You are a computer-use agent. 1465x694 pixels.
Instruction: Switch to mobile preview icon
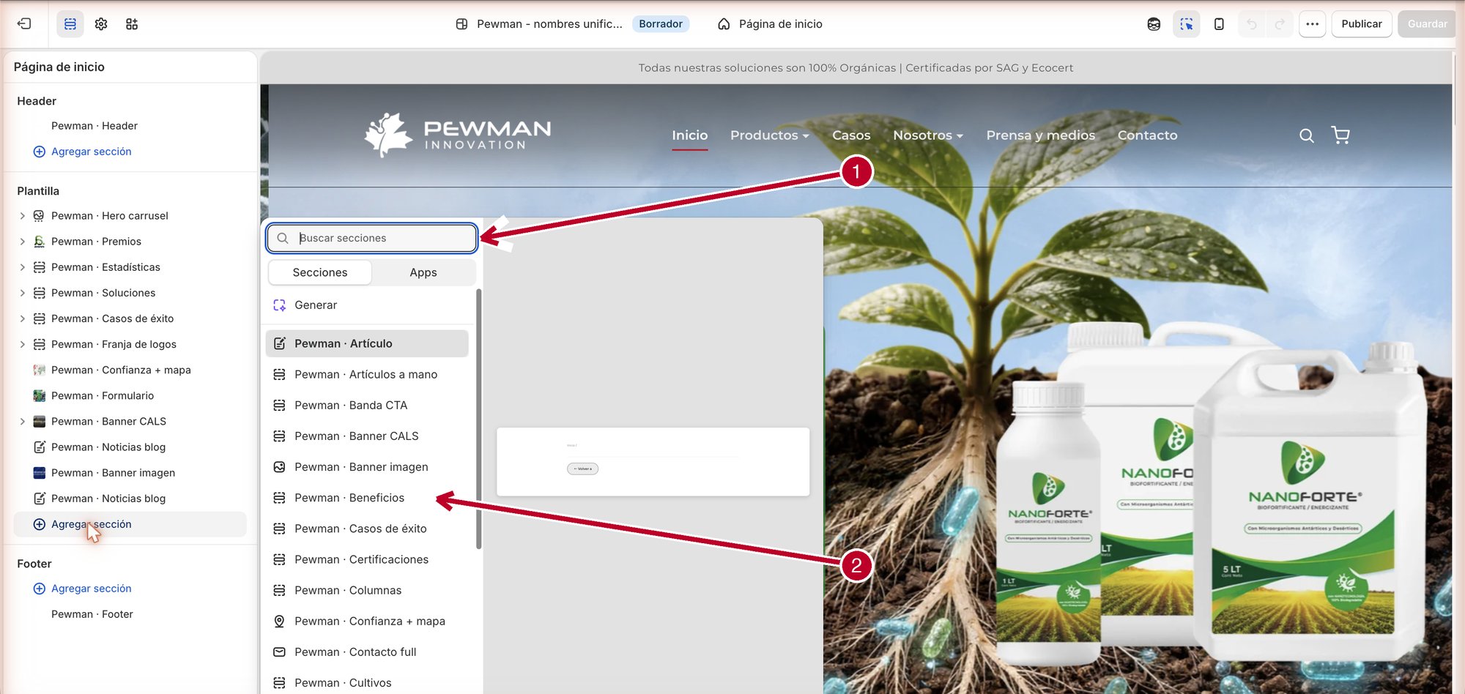click(x=1219, y=24)
